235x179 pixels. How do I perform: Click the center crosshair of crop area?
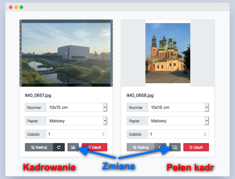(66, 53)
